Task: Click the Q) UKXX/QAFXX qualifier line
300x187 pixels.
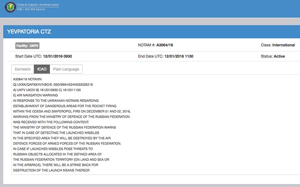Action: coord(53,85)
